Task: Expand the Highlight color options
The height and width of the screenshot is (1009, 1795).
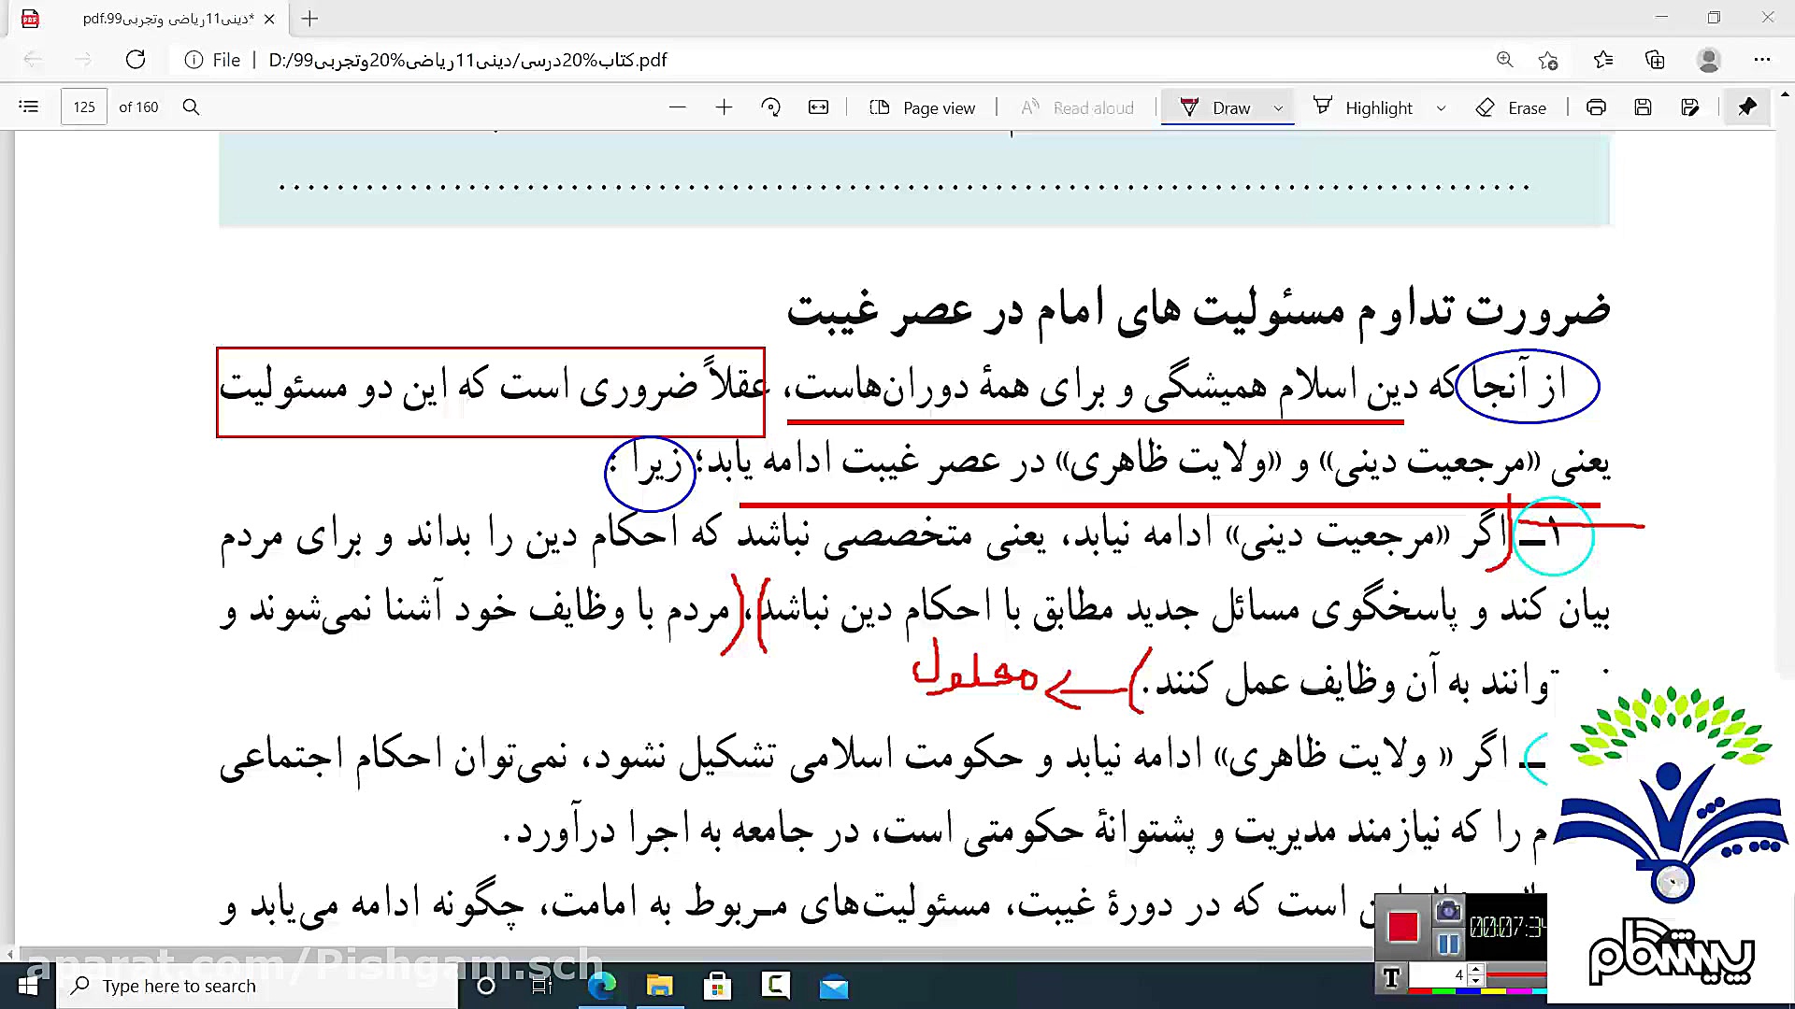Action: pyautogui.click(x=1441, y=107)
